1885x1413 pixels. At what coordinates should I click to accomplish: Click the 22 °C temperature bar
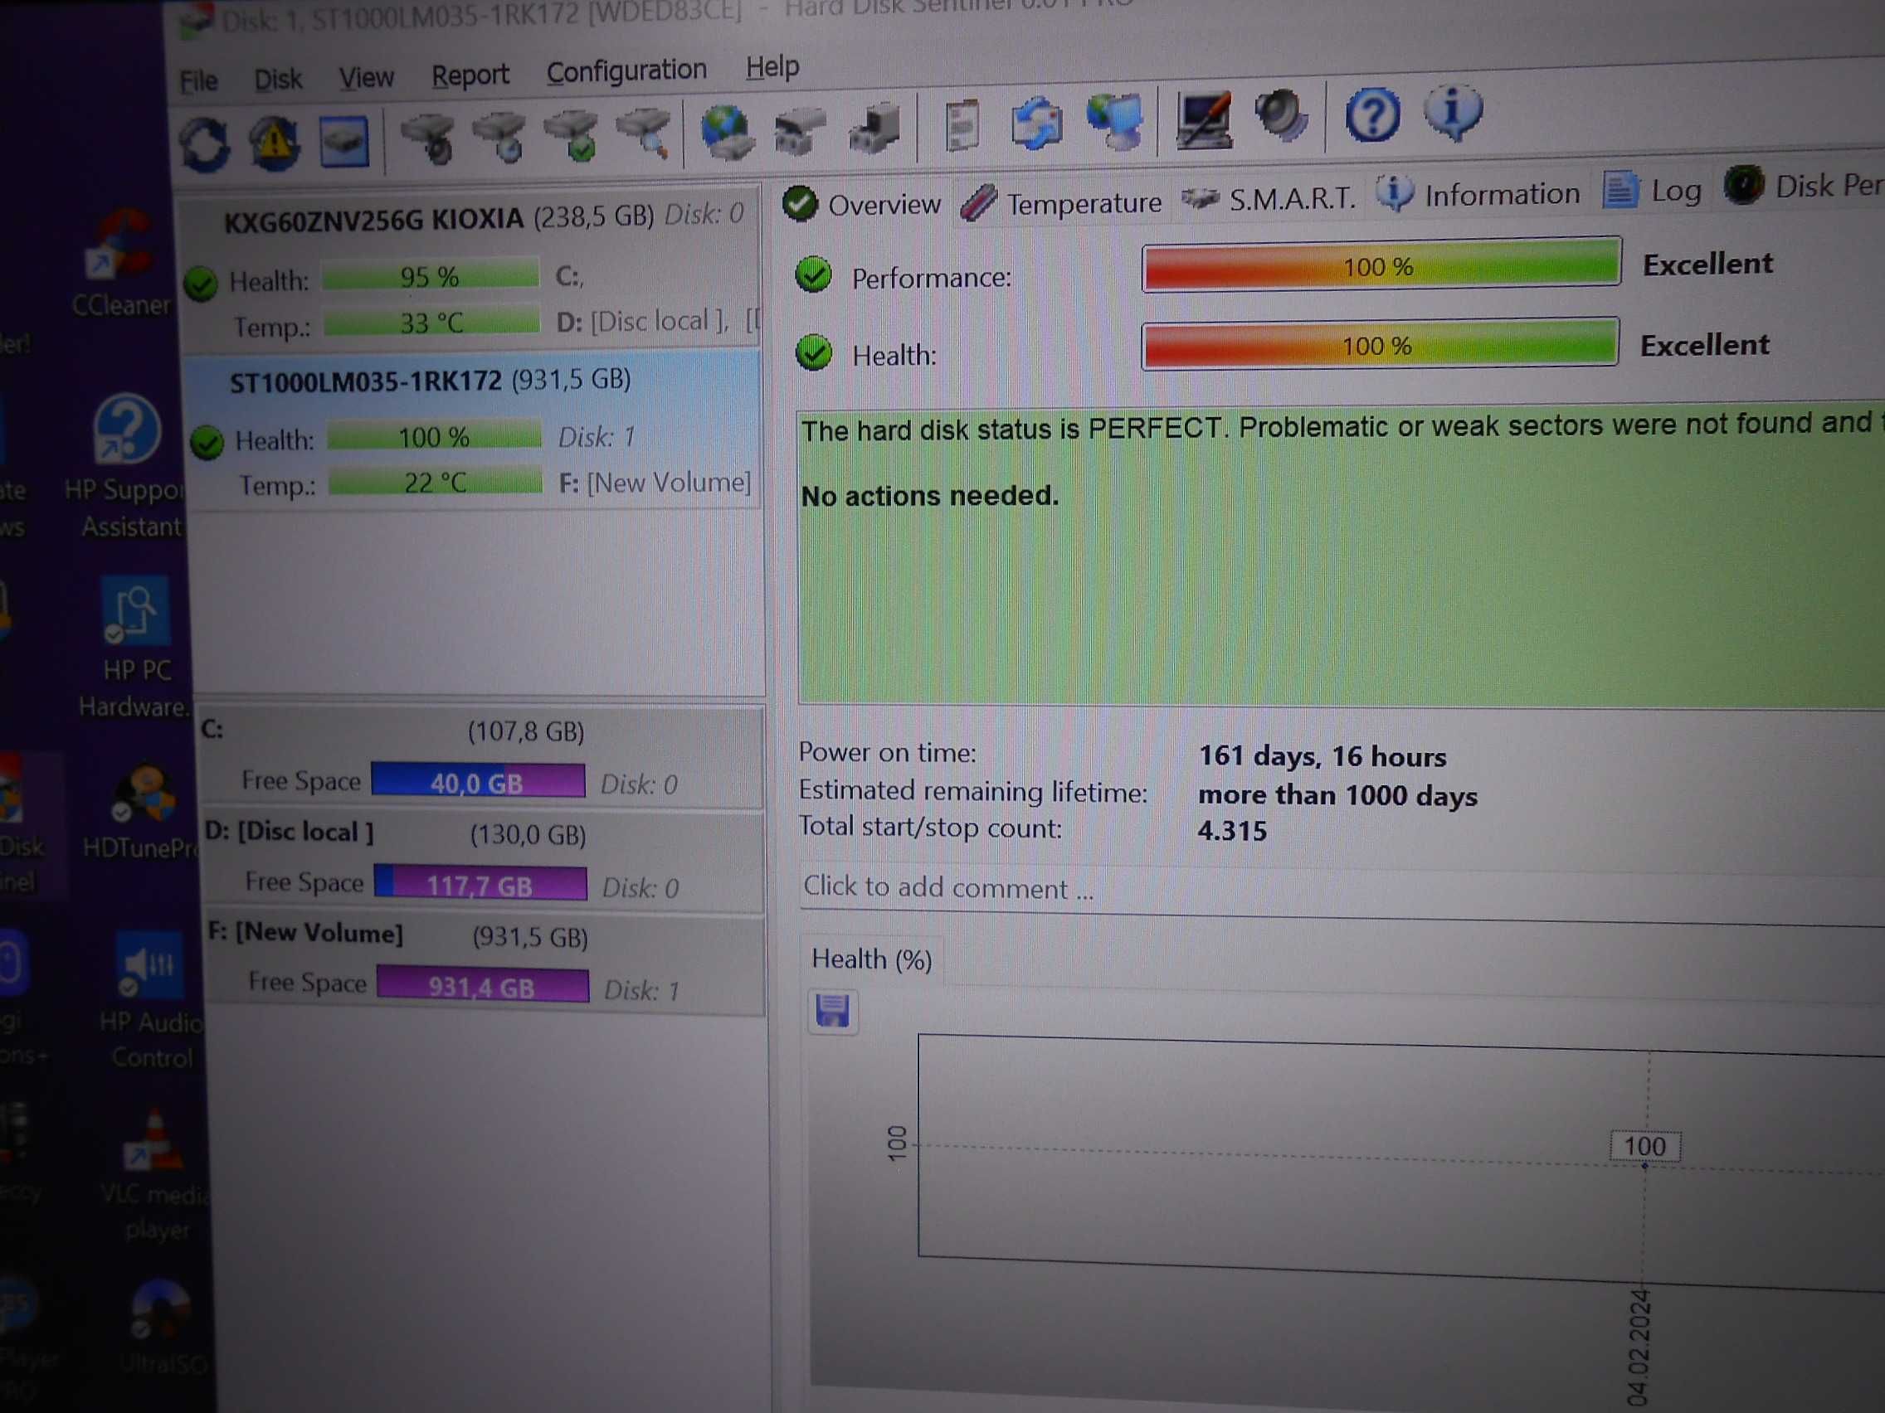[x=436, y=482]
